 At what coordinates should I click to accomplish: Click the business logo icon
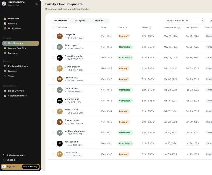(x=4, y=4)
